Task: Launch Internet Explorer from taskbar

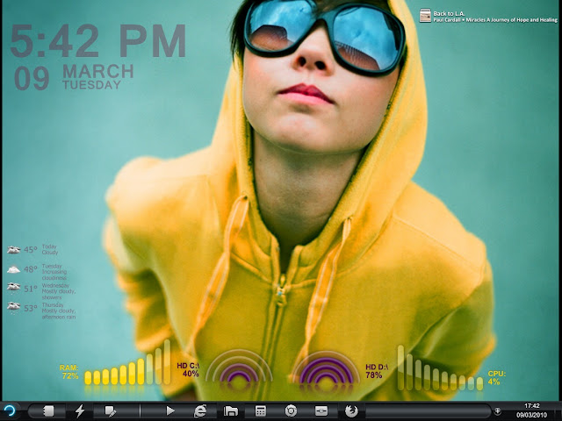Action: 200,411
